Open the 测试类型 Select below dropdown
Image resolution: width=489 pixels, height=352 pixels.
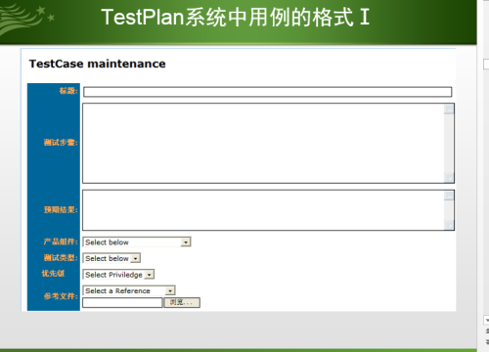click(x=111, y=258)
